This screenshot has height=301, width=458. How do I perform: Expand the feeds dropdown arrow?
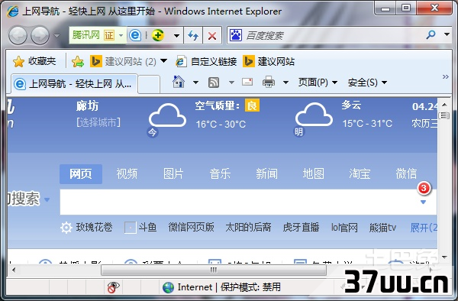(x=231, y=83)
